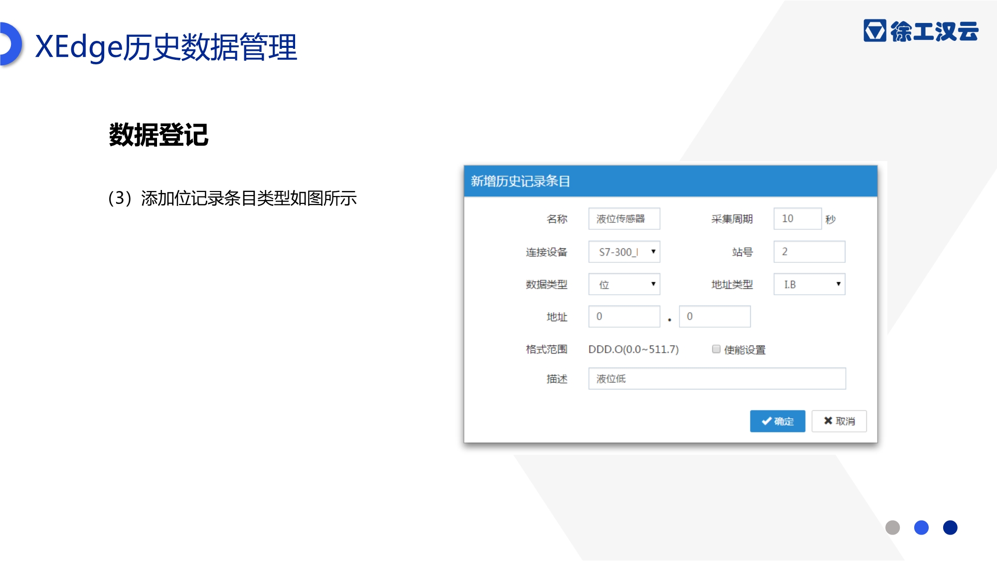This screenshot has height=561, width=997.
Task: Click the 取消 cancel button
Action: [839, 421]
